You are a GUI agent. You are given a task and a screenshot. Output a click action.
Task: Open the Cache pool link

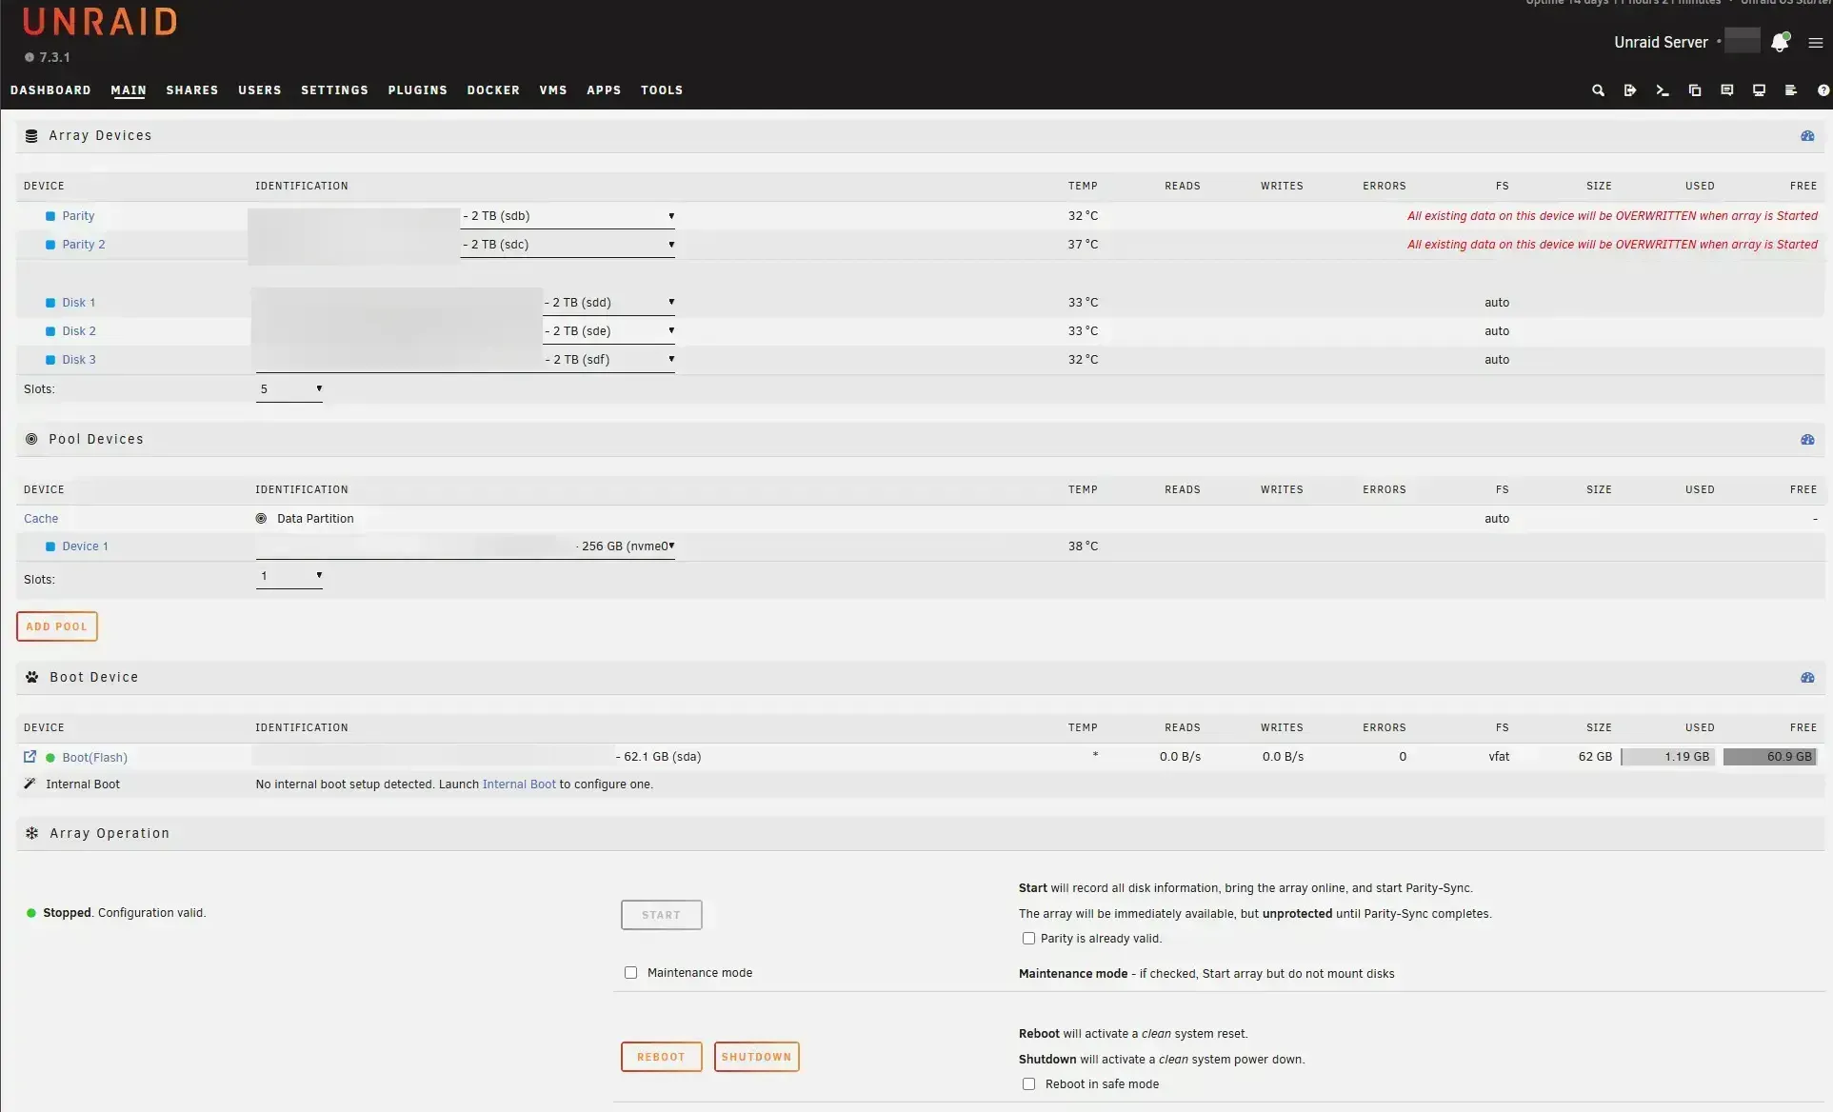tap(41, 519)
